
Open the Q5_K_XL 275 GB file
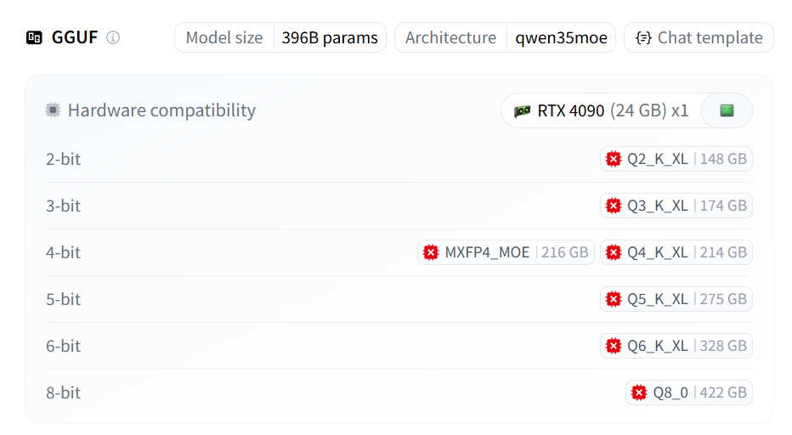click(x=676, y=299)
